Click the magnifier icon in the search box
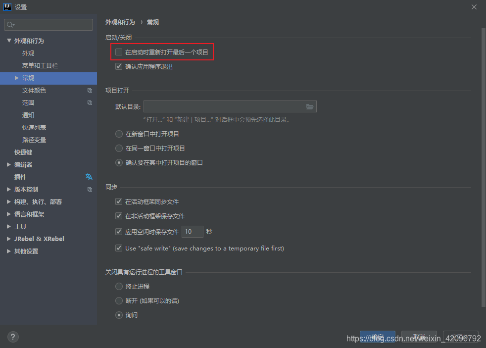Image resolution: width=486 pixels, height=348 pixels. point(10,24)
